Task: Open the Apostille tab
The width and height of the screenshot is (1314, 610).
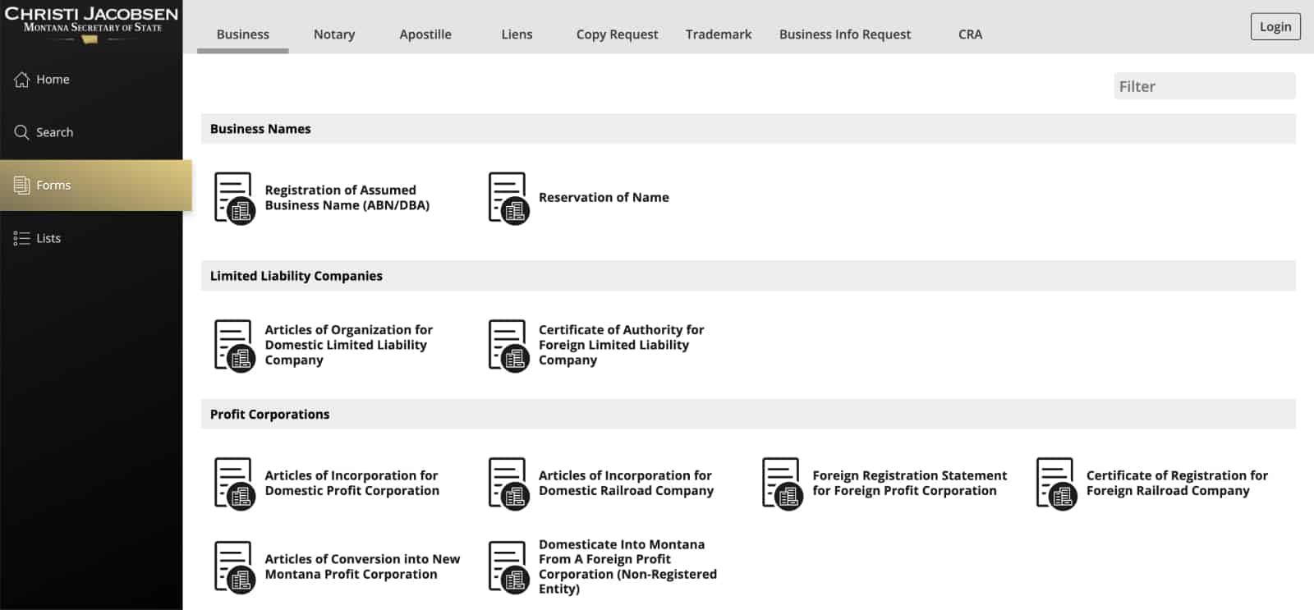Action: (425, 34)
